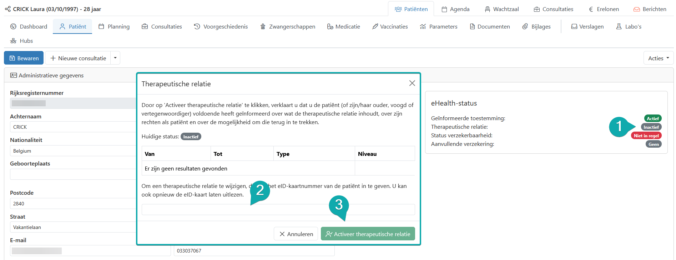Open the patient Dashboard

(29, 26)
